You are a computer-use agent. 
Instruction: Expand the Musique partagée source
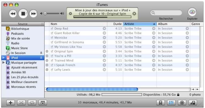pyautogui.click(x=3, y=63)
